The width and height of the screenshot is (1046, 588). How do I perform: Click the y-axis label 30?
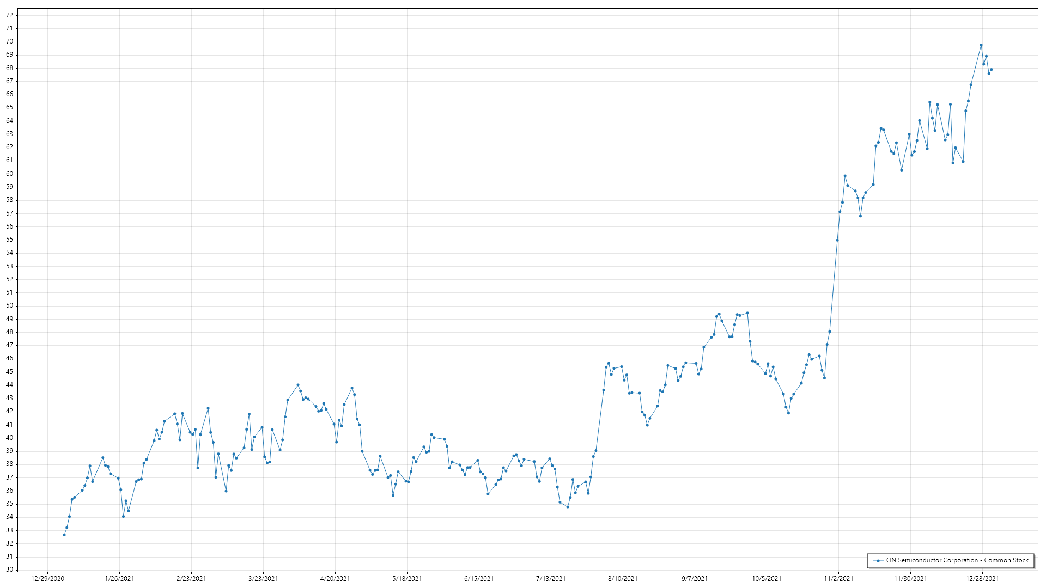[x=9, y=569]
